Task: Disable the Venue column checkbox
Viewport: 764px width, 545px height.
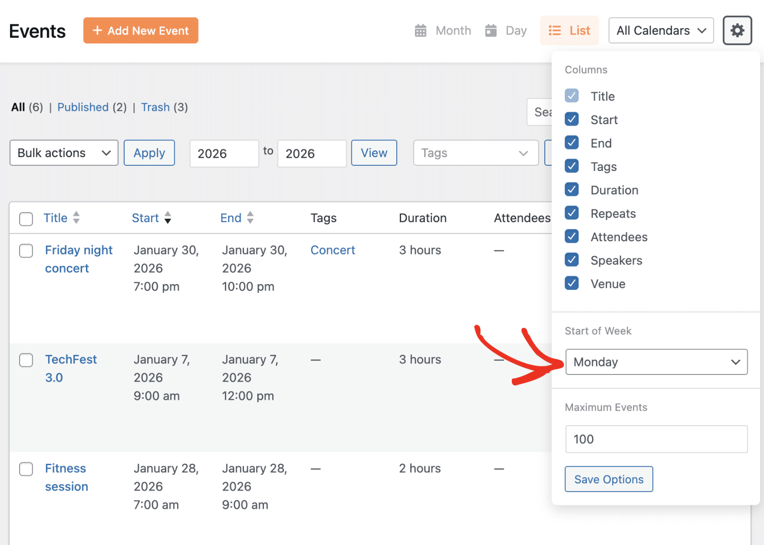Action: coord(572,283)
